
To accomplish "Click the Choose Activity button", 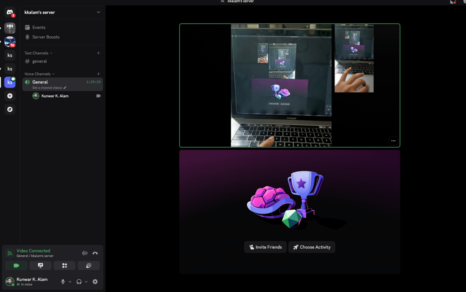I will [312, 247].
